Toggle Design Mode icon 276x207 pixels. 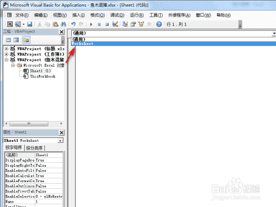click(115, 24)
